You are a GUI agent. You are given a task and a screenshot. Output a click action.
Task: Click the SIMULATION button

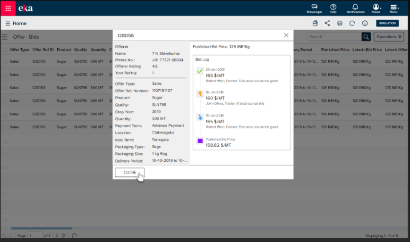[387, 23]
